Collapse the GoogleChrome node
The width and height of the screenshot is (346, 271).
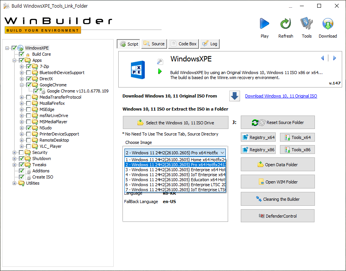click(x=22, y=85)
